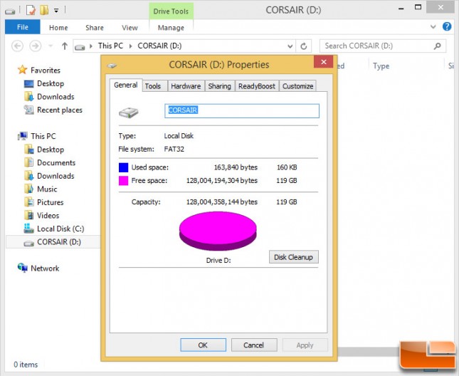Switch to the Hardware tab
459x376 pixels.
point(186,86)
